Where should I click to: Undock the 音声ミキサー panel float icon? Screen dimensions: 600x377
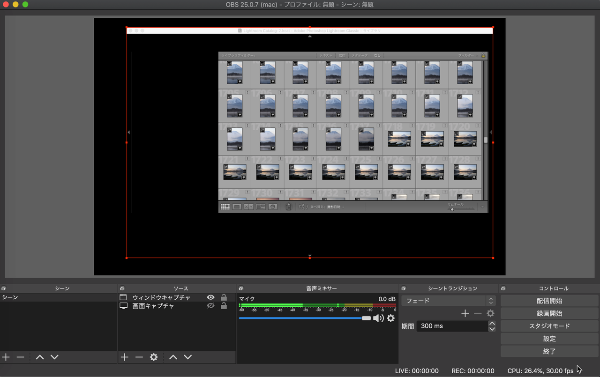tap(240, 288)
